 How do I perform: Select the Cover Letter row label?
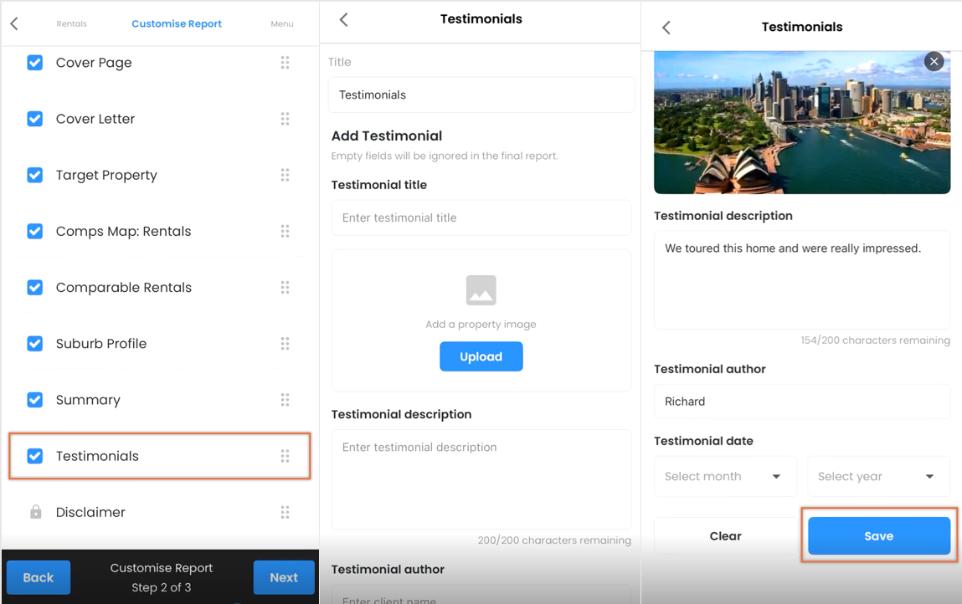coord(95,119)
